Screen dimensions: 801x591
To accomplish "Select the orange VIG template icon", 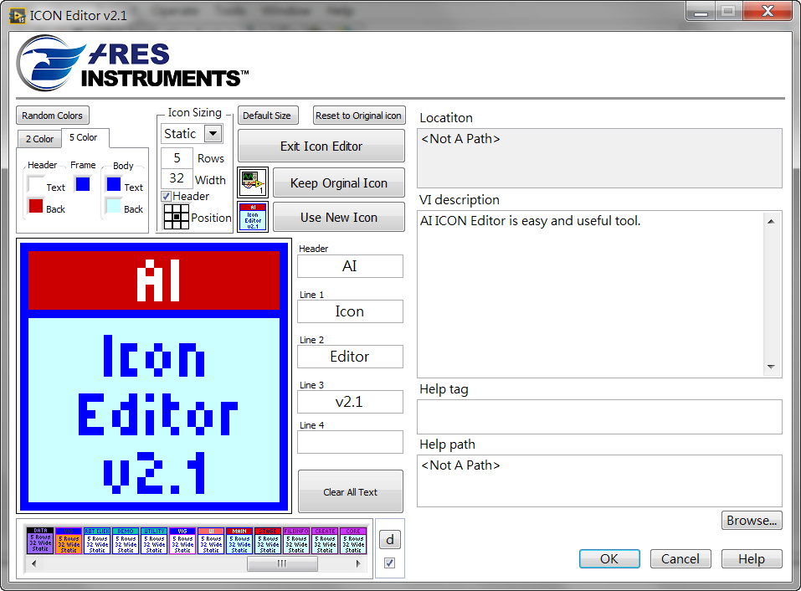I will tap(69, 541).
